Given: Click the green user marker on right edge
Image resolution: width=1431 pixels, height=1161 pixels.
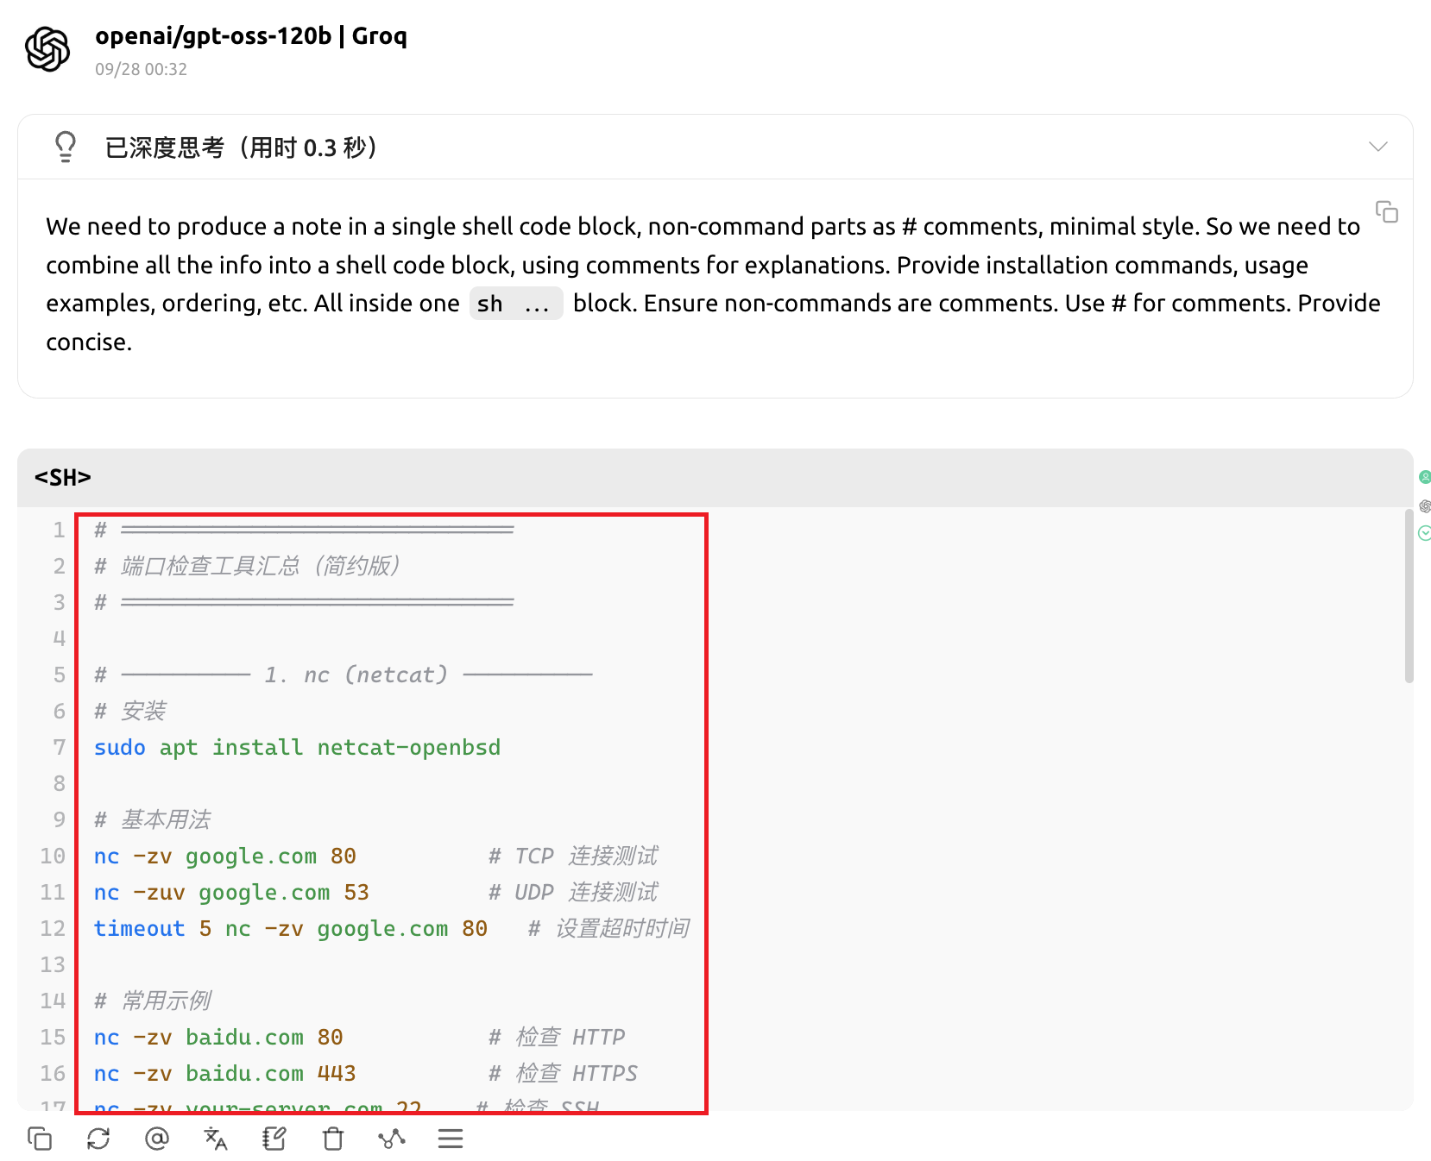Looking at the screenshot, I should coord(1425,477).
